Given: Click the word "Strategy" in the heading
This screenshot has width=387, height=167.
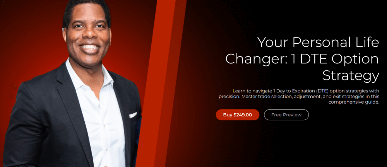Looking at the screenshot, I should coord(351,76).
